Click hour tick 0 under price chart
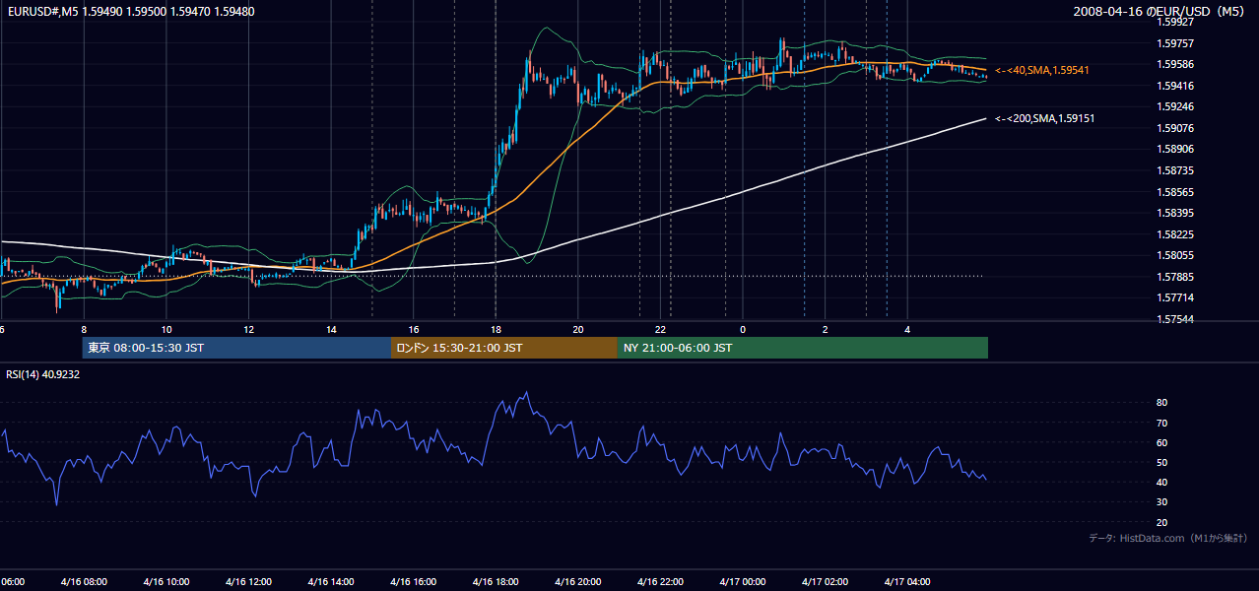Screen dimensions: 1259x591 tap(743, 329)
